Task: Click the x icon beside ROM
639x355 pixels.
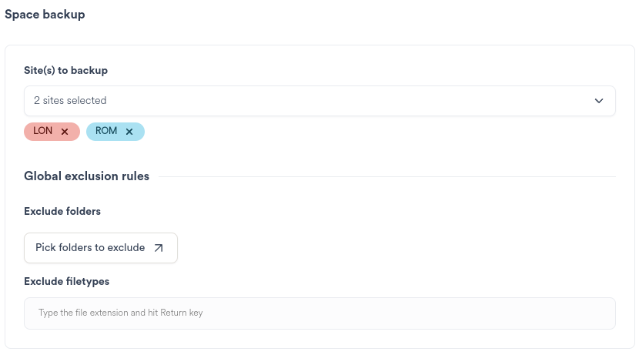Action: point(129,132)
